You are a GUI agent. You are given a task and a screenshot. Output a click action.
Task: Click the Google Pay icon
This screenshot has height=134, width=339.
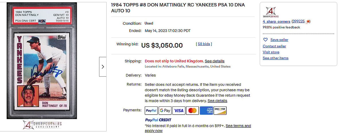[165, 110]
